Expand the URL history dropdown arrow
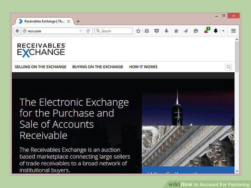Image resolution: width=251 pixels, height=188 pixels. 81,31
